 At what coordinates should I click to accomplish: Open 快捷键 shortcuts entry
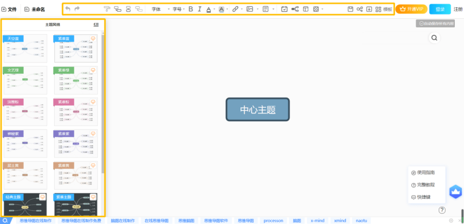click(421, 197)
